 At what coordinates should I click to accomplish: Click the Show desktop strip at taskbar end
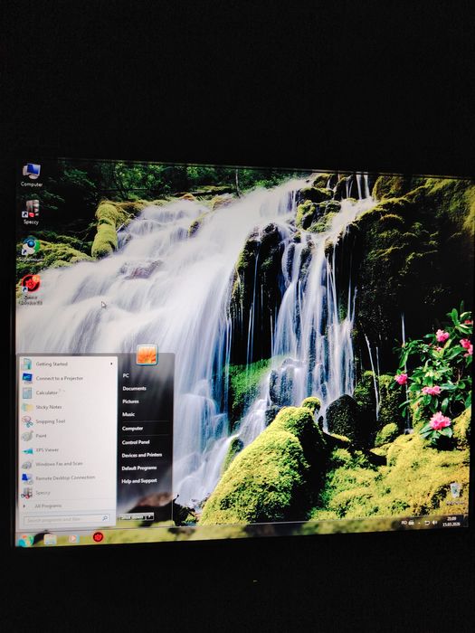(466, 520)
